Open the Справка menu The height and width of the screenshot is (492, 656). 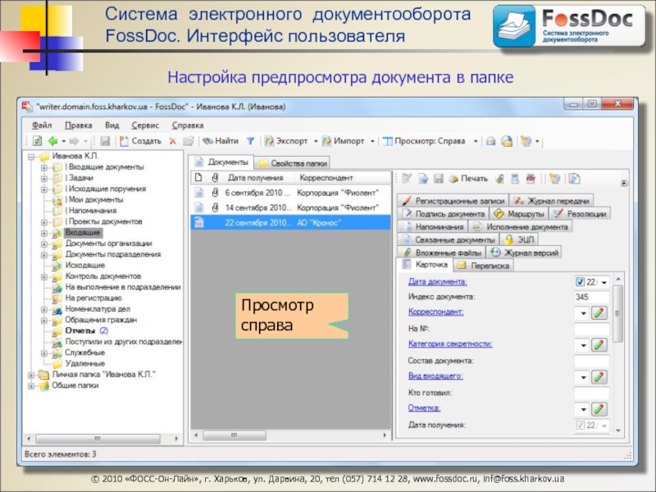(188, 125)
